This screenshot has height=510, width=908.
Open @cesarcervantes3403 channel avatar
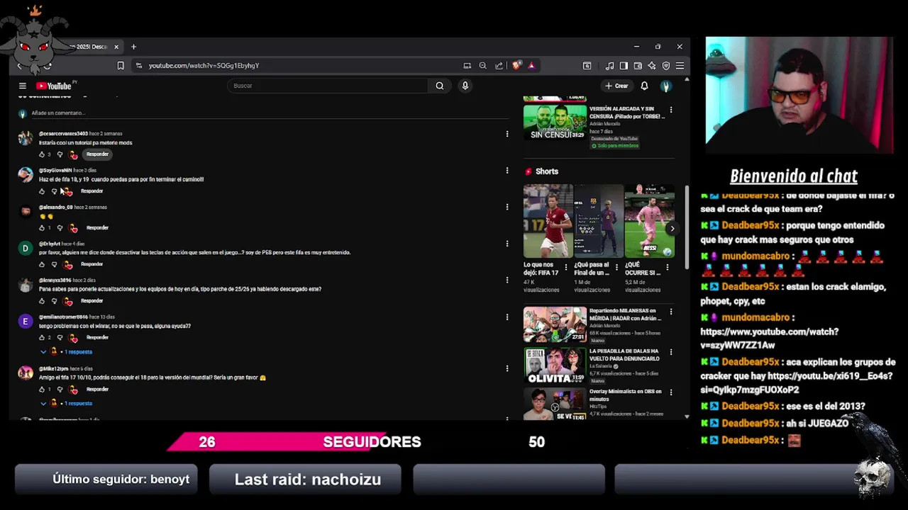point(26,137)
